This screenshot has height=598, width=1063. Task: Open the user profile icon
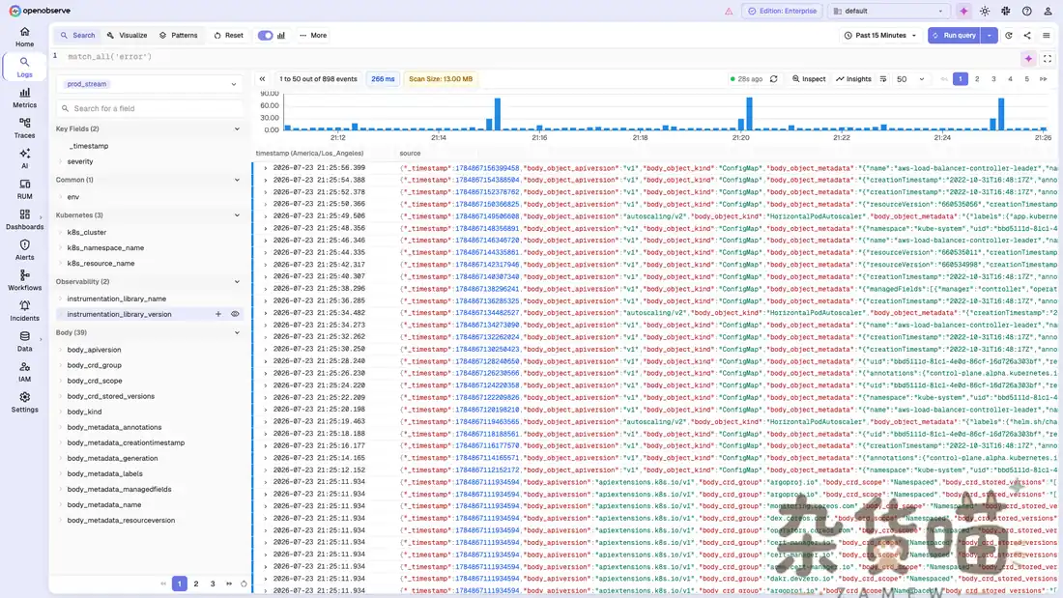[1049, 11]
